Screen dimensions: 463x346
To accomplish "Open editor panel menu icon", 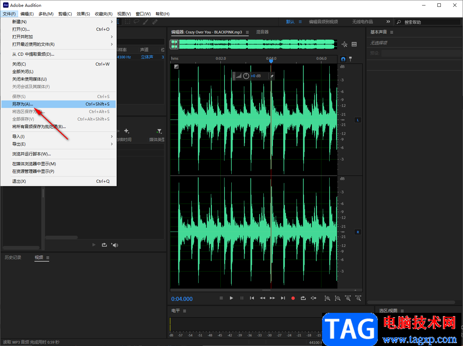I will point(247,32).
